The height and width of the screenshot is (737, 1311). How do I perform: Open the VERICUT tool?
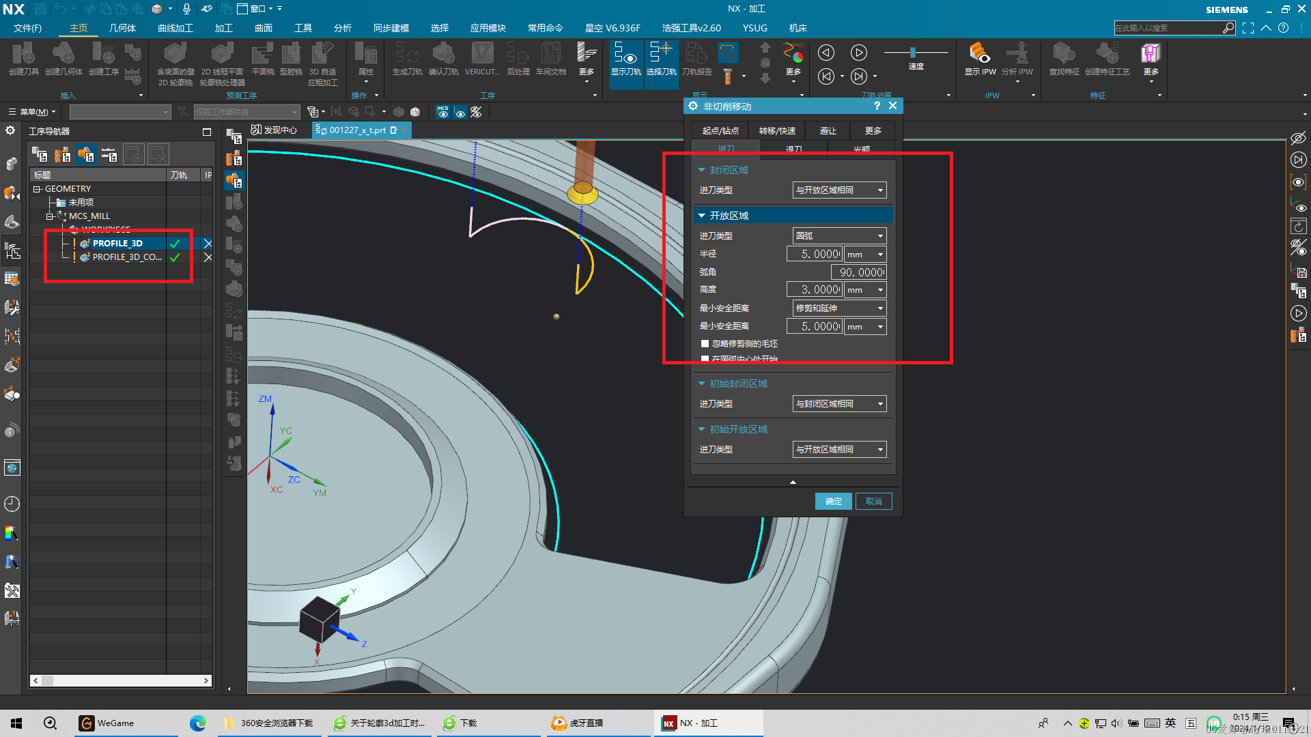482,59
